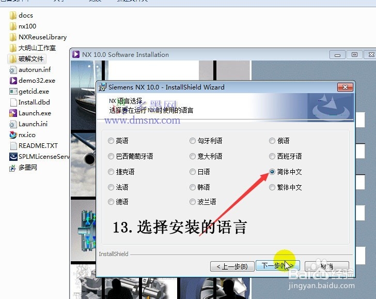Click the Launch.exe file name
This screenshot has width=376, height=299.
35,113
